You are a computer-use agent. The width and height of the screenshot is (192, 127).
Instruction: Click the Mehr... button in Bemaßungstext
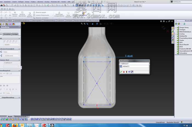pos(9,93)
